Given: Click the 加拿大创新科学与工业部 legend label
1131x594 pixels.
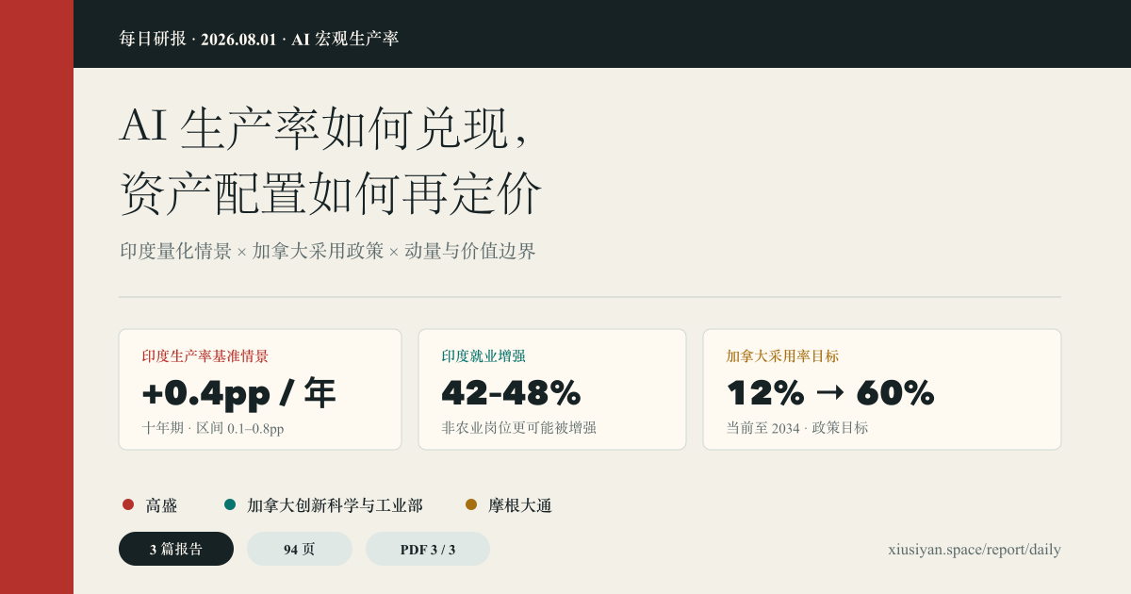Looking at the screenshot, I should click(335, 505).
